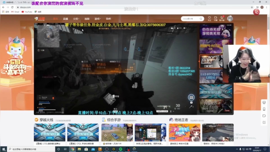270x152 pixels.
Task: Click the first icon in right floating sidebar
Action: [264, 103]
